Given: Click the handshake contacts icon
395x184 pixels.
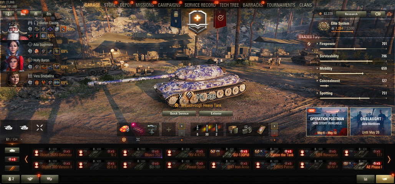Looking at the screenshot, I should coord(30,179).
